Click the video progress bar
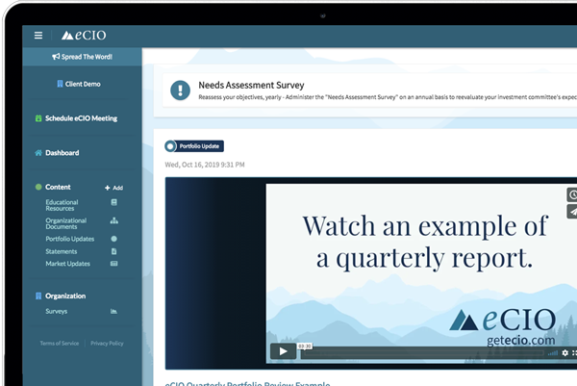The image size is (577, 386). coord(422,353)
